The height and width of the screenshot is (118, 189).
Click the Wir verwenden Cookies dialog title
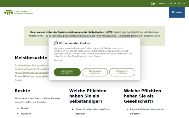coord(75,43)
